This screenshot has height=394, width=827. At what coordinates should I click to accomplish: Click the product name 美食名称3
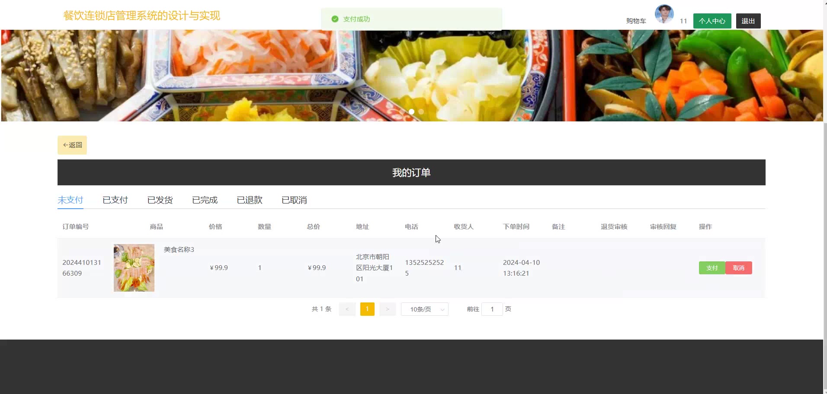(179, 250)
